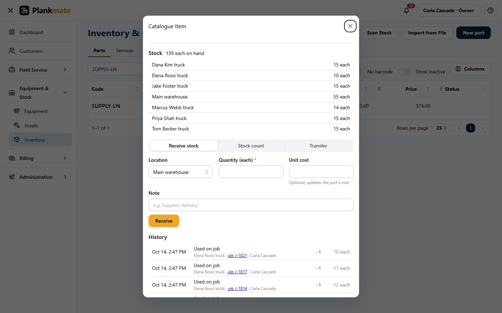
Task: Click the Equipment & Stock garage icon
Action: (x=12, y=93)
